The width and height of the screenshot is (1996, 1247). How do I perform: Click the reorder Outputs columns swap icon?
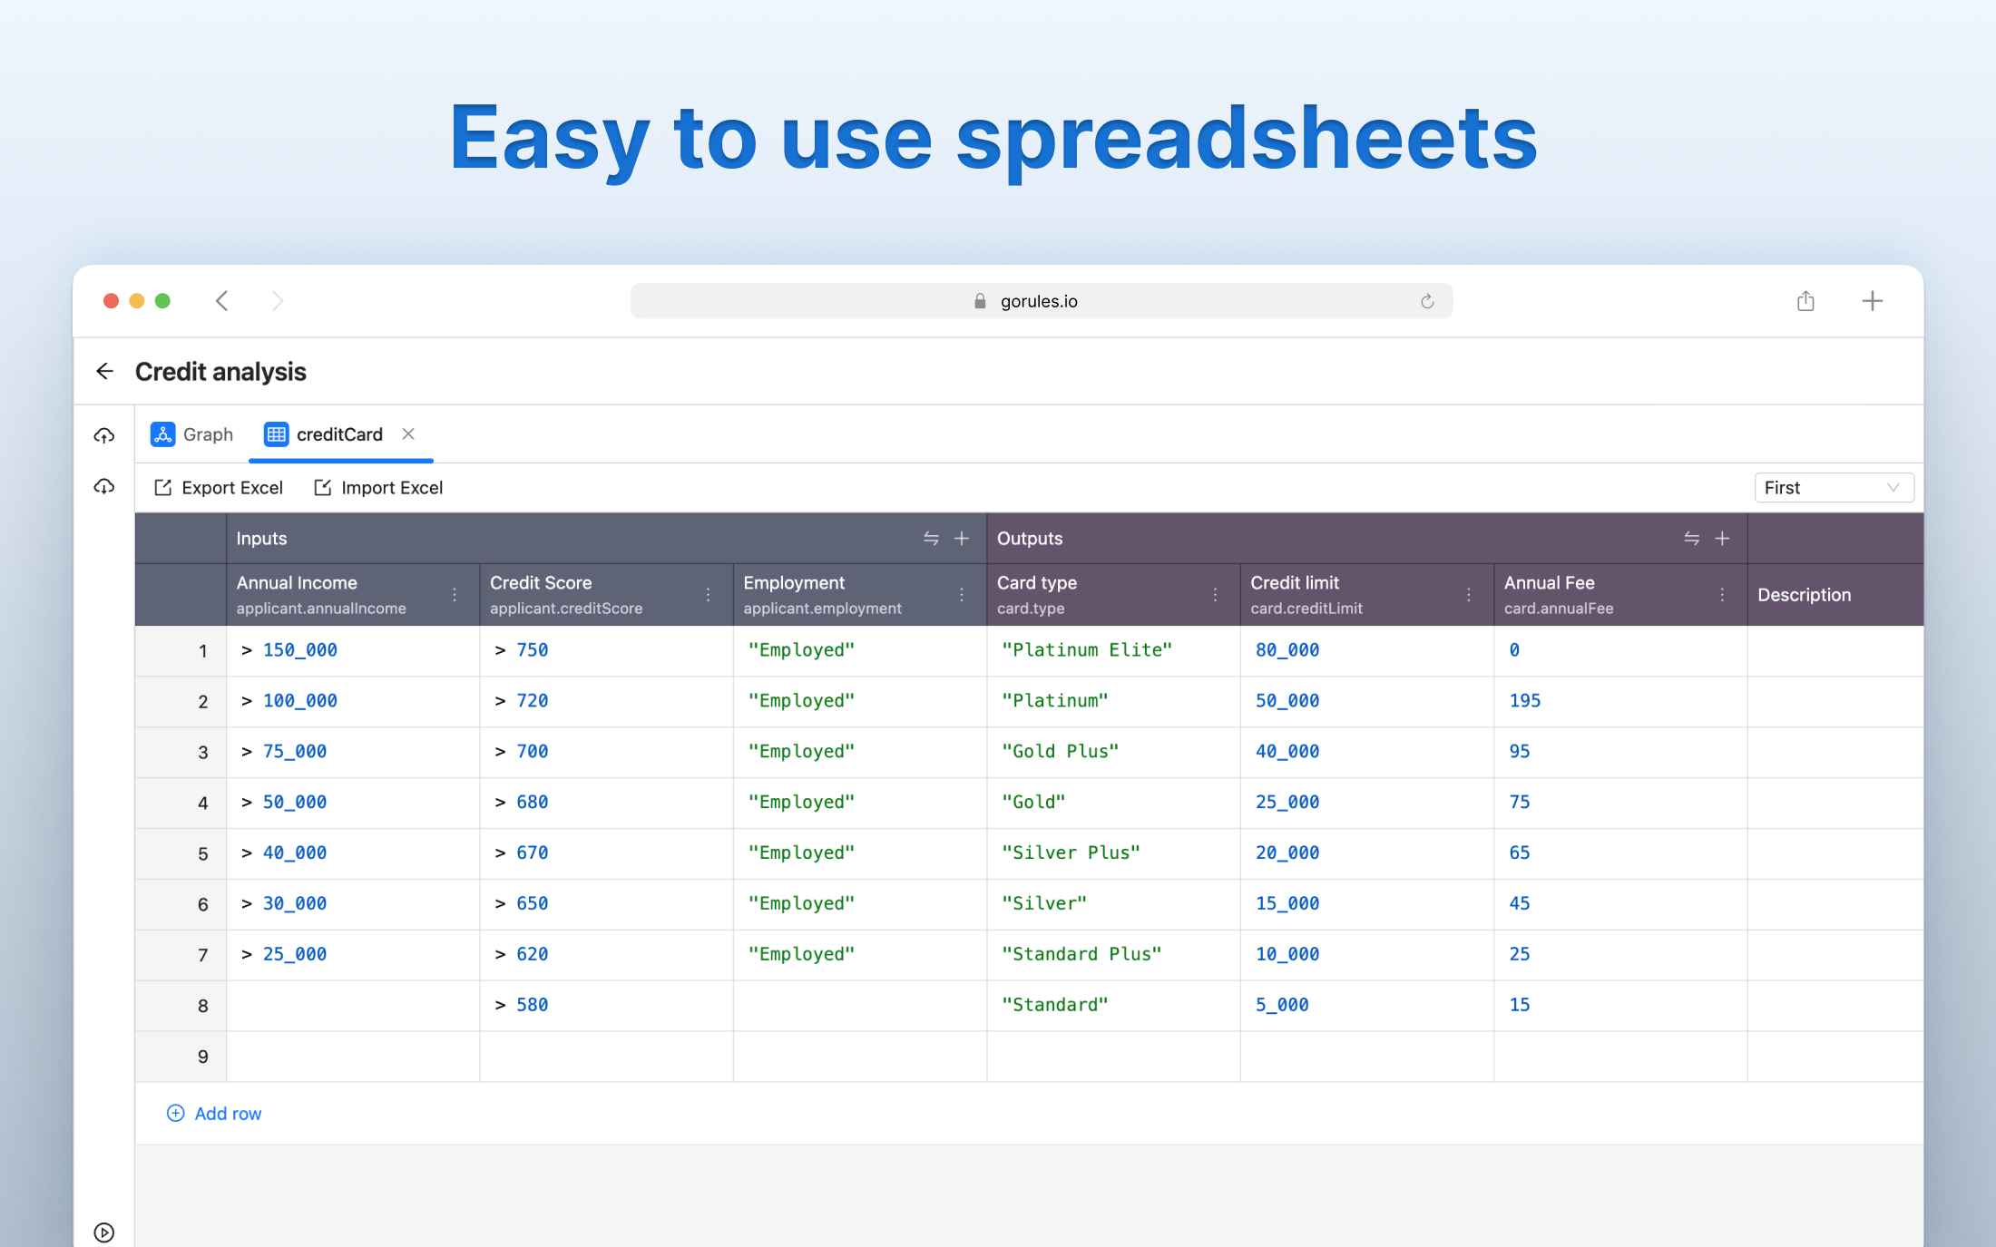[x=1691, y=539]
